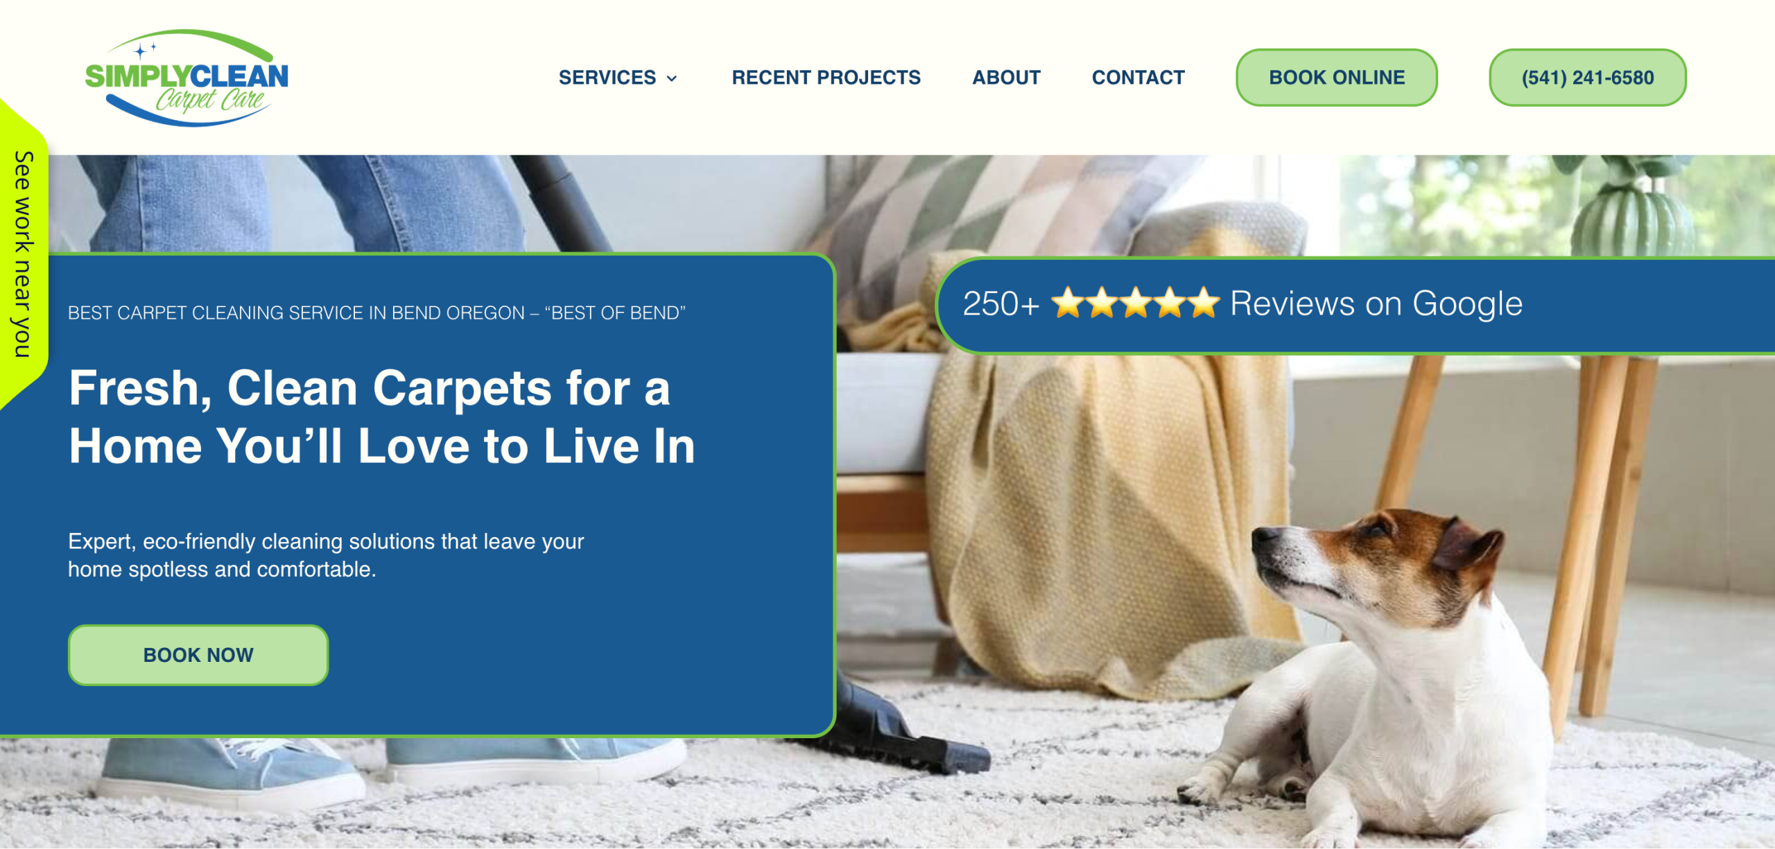Navigate to the Contact page
This screenshot has height=849, width=1775.
click(1138, 78)
